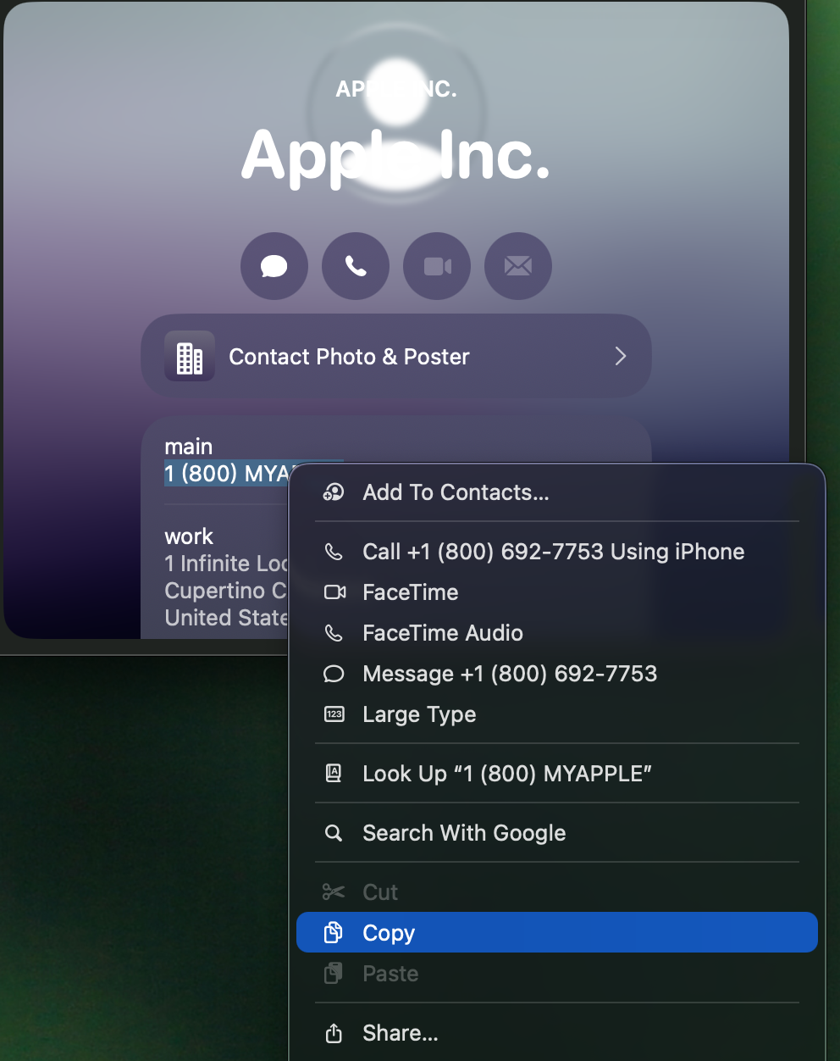
Task: Click the Look Up dictionary icon
Action: 334,773
